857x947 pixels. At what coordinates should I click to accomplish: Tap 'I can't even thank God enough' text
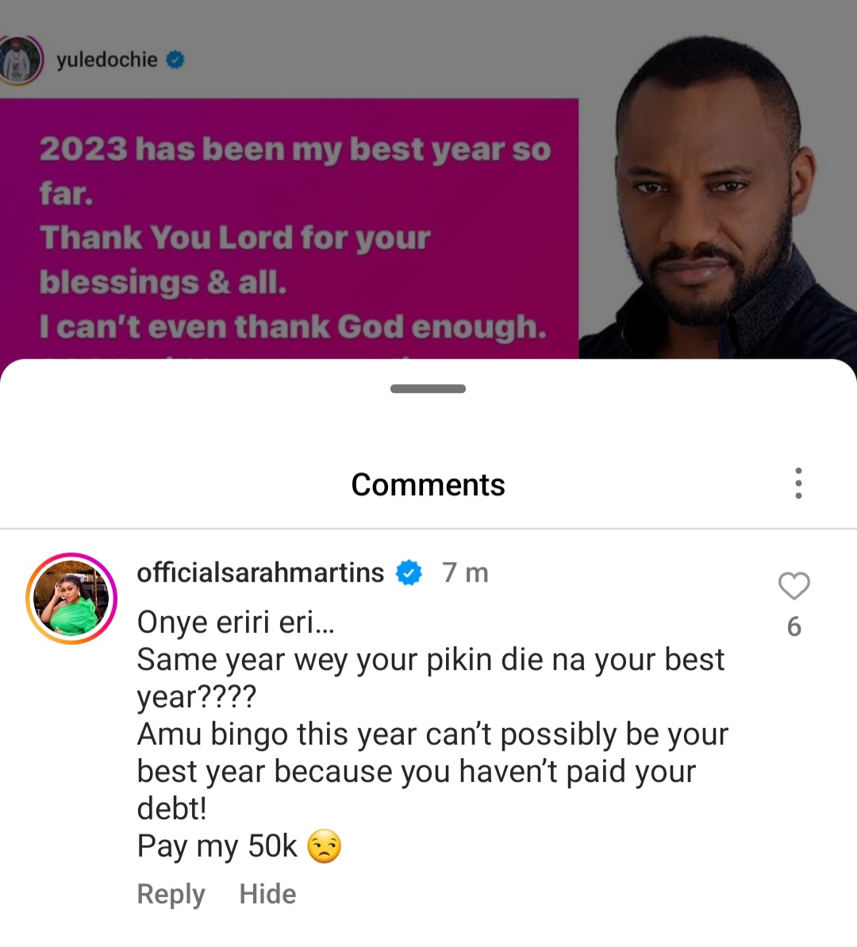(x=293, y=327)
